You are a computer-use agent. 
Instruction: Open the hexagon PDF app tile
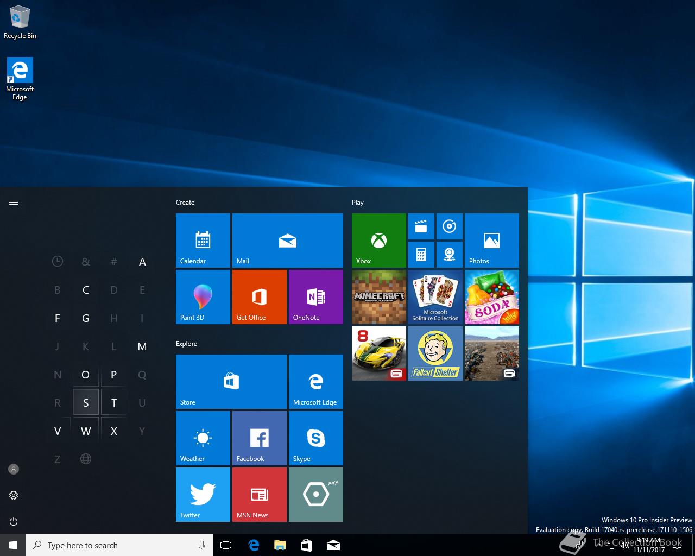pos(316,495)
